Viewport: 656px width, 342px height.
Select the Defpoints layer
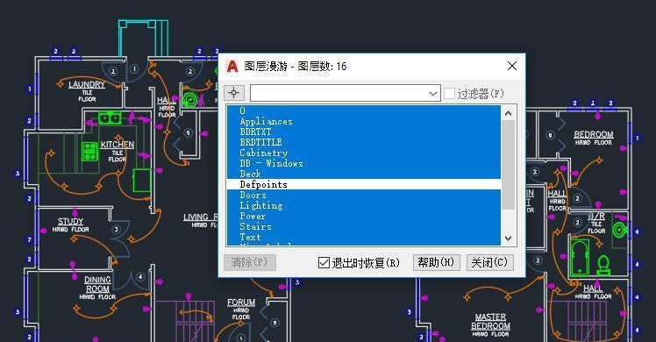point(364,184)
